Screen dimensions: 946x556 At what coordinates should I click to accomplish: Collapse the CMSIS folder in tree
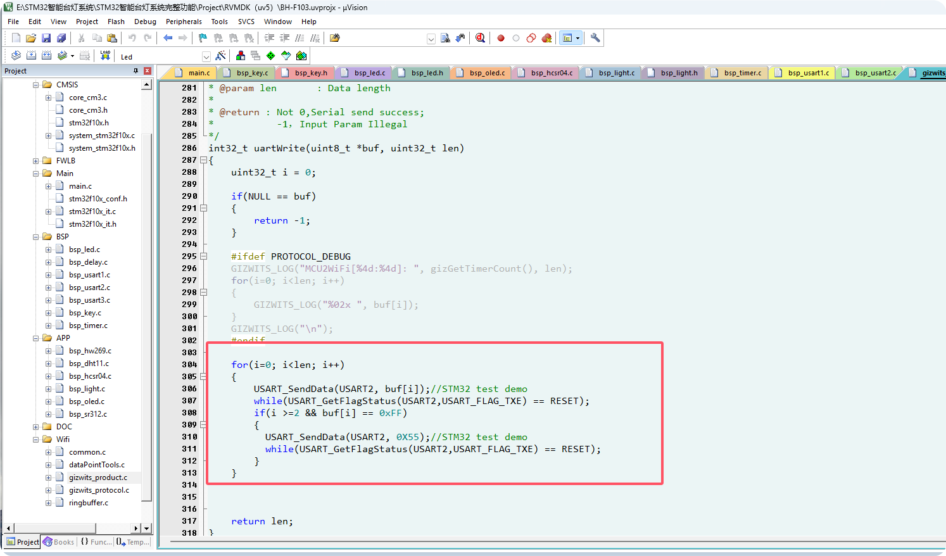click(x=36, y=85)
